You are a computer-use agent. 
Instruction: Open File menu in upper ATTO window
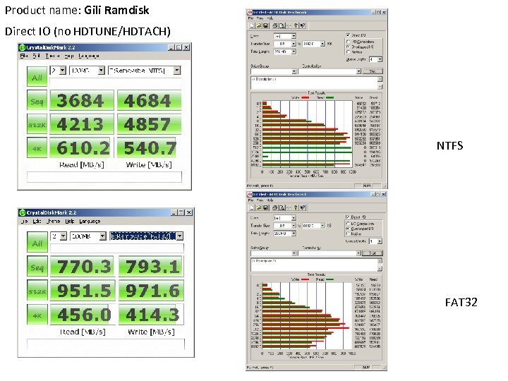point(250,18)
